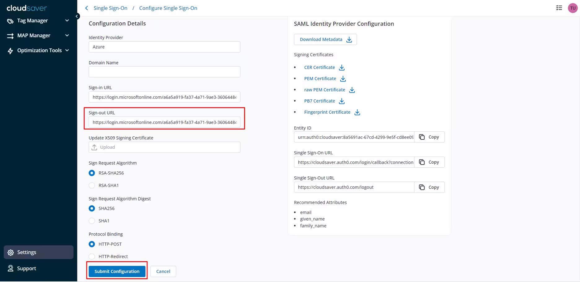
Task: Select the RSA-SHA1 sign request algorithm
Action: [92, 185]
